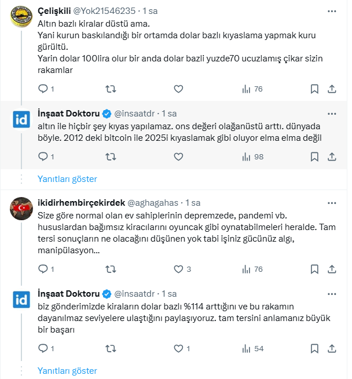Image resolution: width=352 pixels, height=379 pixels.
Task: Share Çelişkili's tweet
Action: point(332,89)
